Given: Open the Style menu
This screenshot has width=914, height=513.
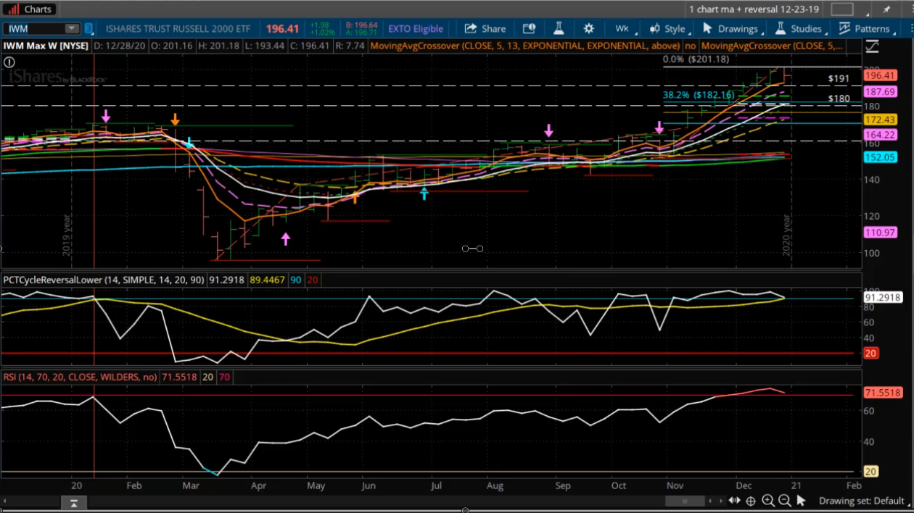Looking at the screenshot, I should point(668,28).
